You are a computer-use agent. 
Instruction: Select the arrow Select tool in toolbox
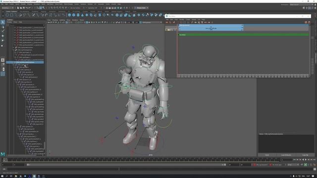point(2,22)
